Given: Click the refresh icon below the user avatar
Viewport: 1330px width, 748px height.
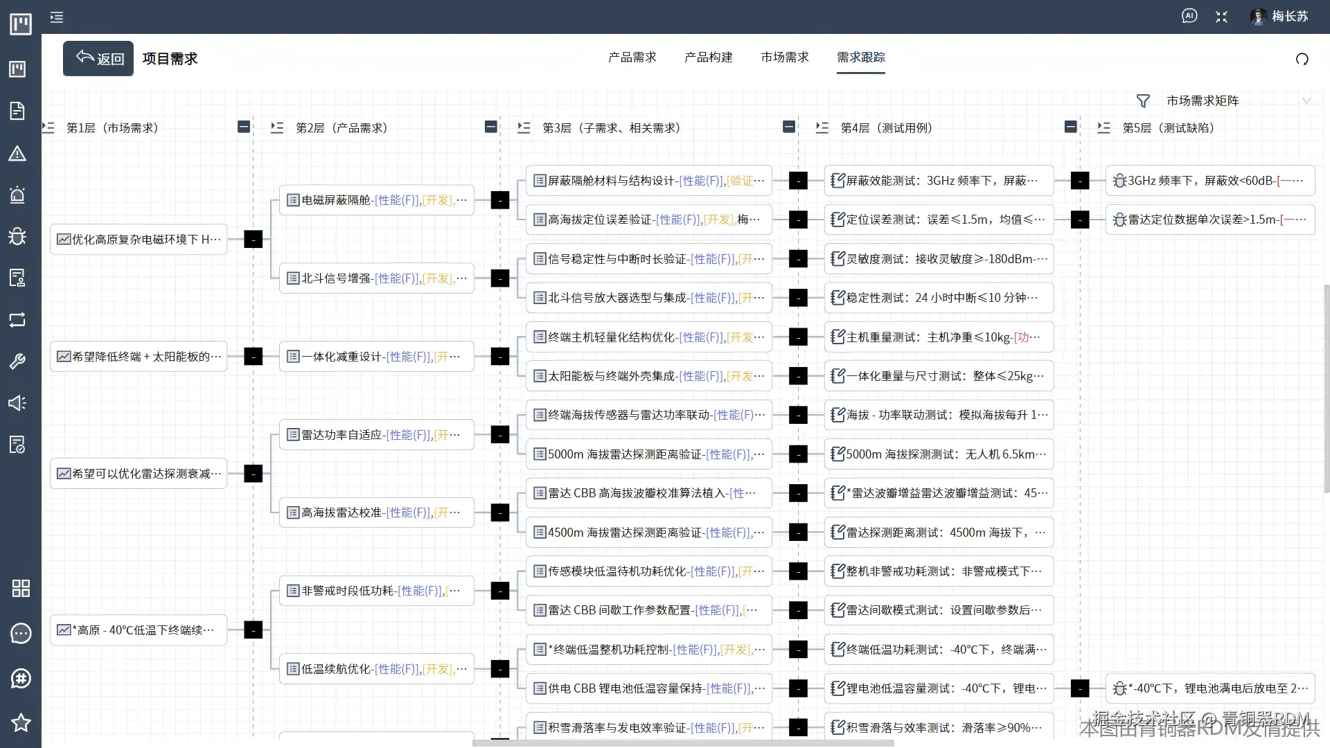Looking at the screenshot, I should click(x=1302, y=59).
